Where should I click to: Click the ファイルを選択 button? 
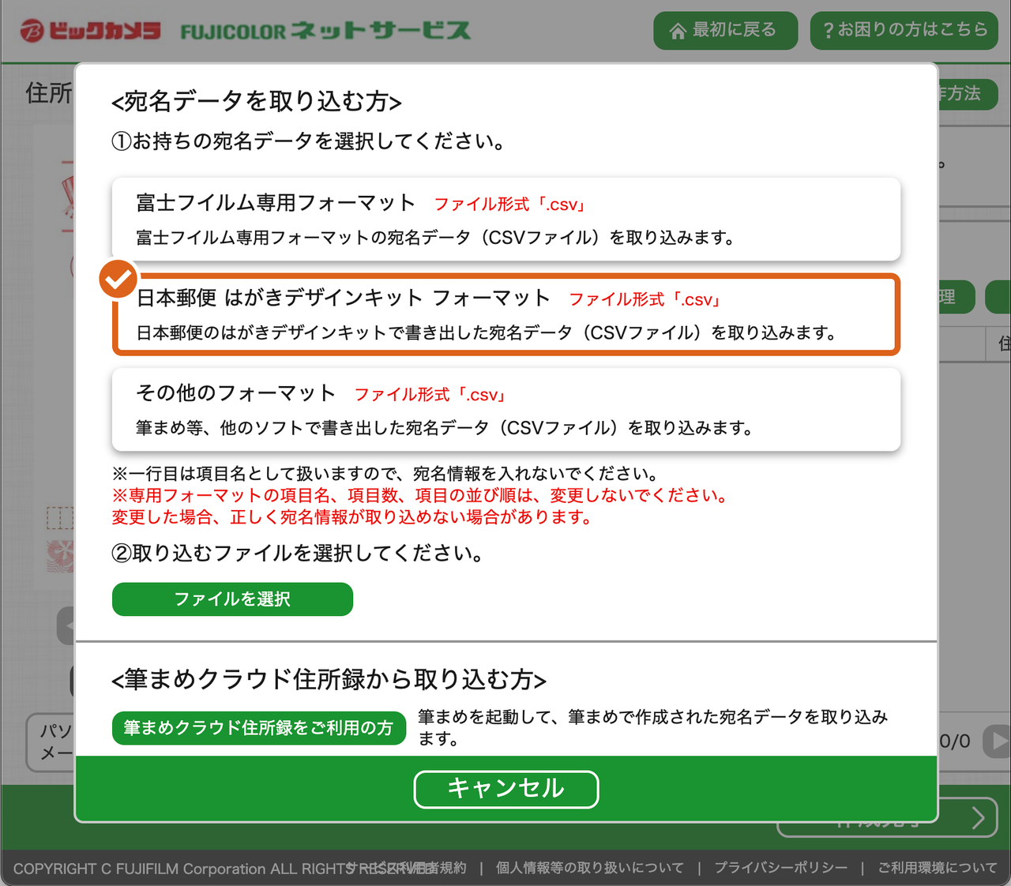click(232, 599)
